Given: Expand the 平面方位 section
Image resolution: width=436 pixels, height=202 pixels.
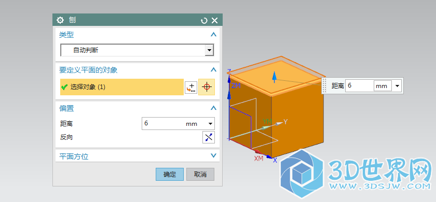Looking at the screenshot, I should click(213, 156).
